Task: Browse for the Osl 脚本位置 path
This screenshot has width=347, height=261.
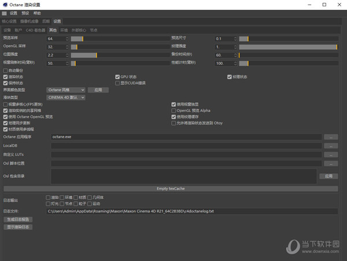Action: coord(331,163)
